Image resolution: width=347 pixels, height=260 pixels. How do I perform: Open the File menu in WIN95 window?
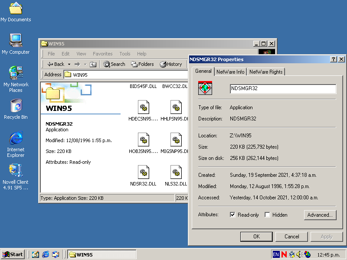tap(51, 54)
